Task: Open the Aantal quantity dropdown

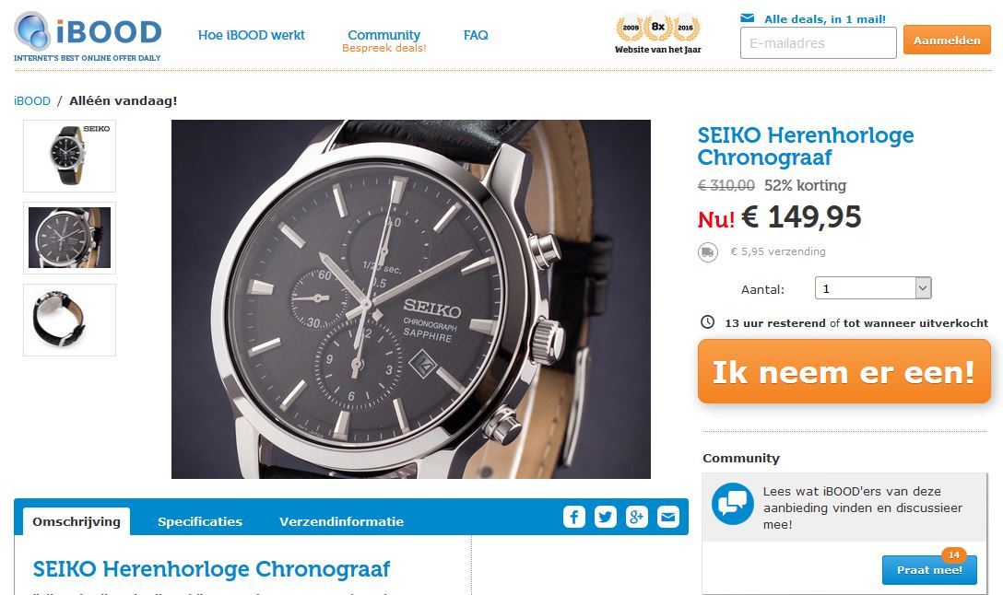Action: click(873, 288)
